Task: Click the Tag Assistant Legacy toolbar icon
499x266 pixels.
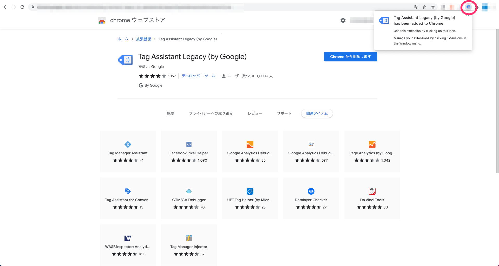Action: (x=468, y=7)
